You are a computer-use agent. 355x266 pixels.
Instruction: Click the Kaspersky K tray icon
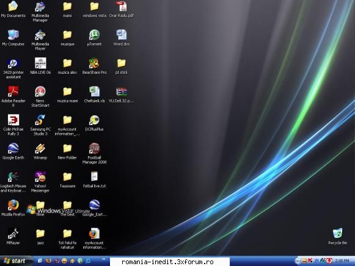[310, 261]
